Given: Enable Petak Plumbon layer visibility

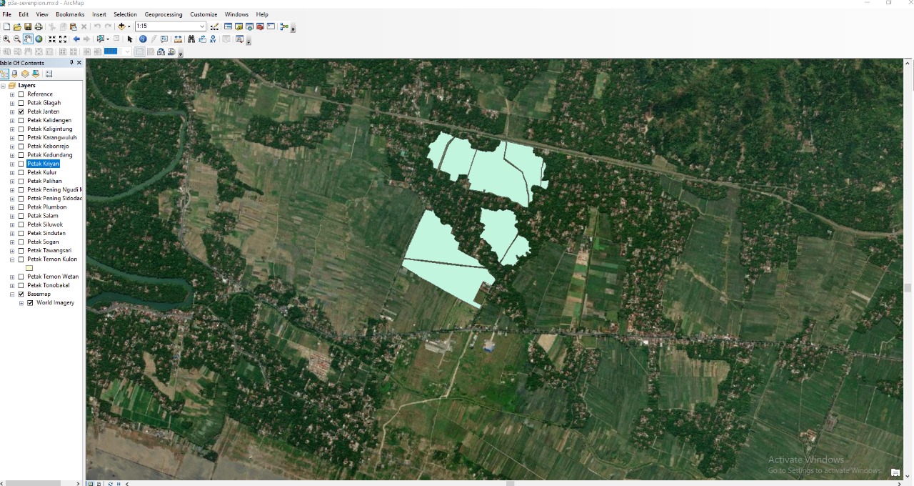Looking at the screenshot, I should pyautogui.click(x=21, y=207).
